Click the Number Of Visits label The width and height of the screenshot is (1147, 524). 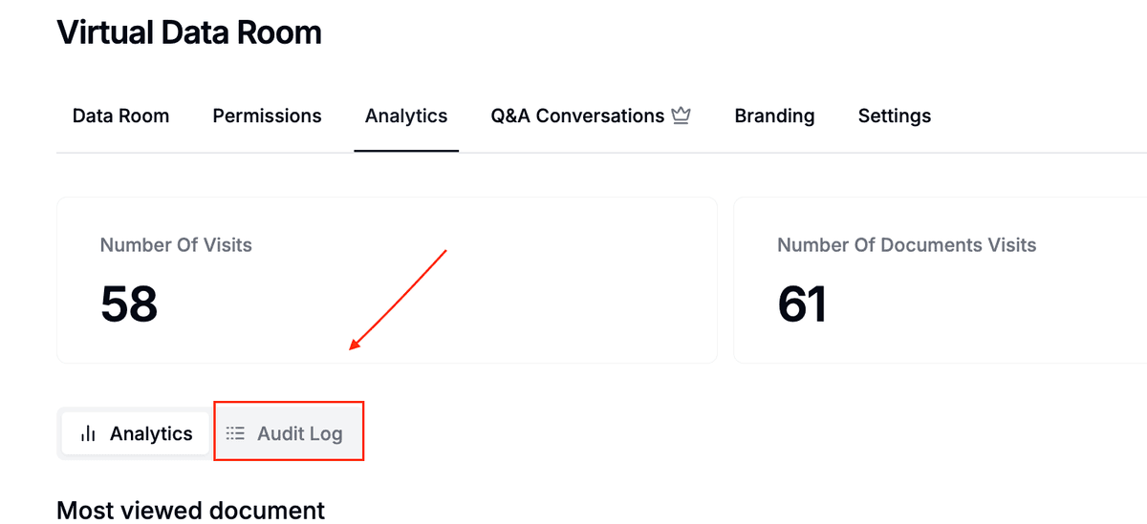click(176, 245)
